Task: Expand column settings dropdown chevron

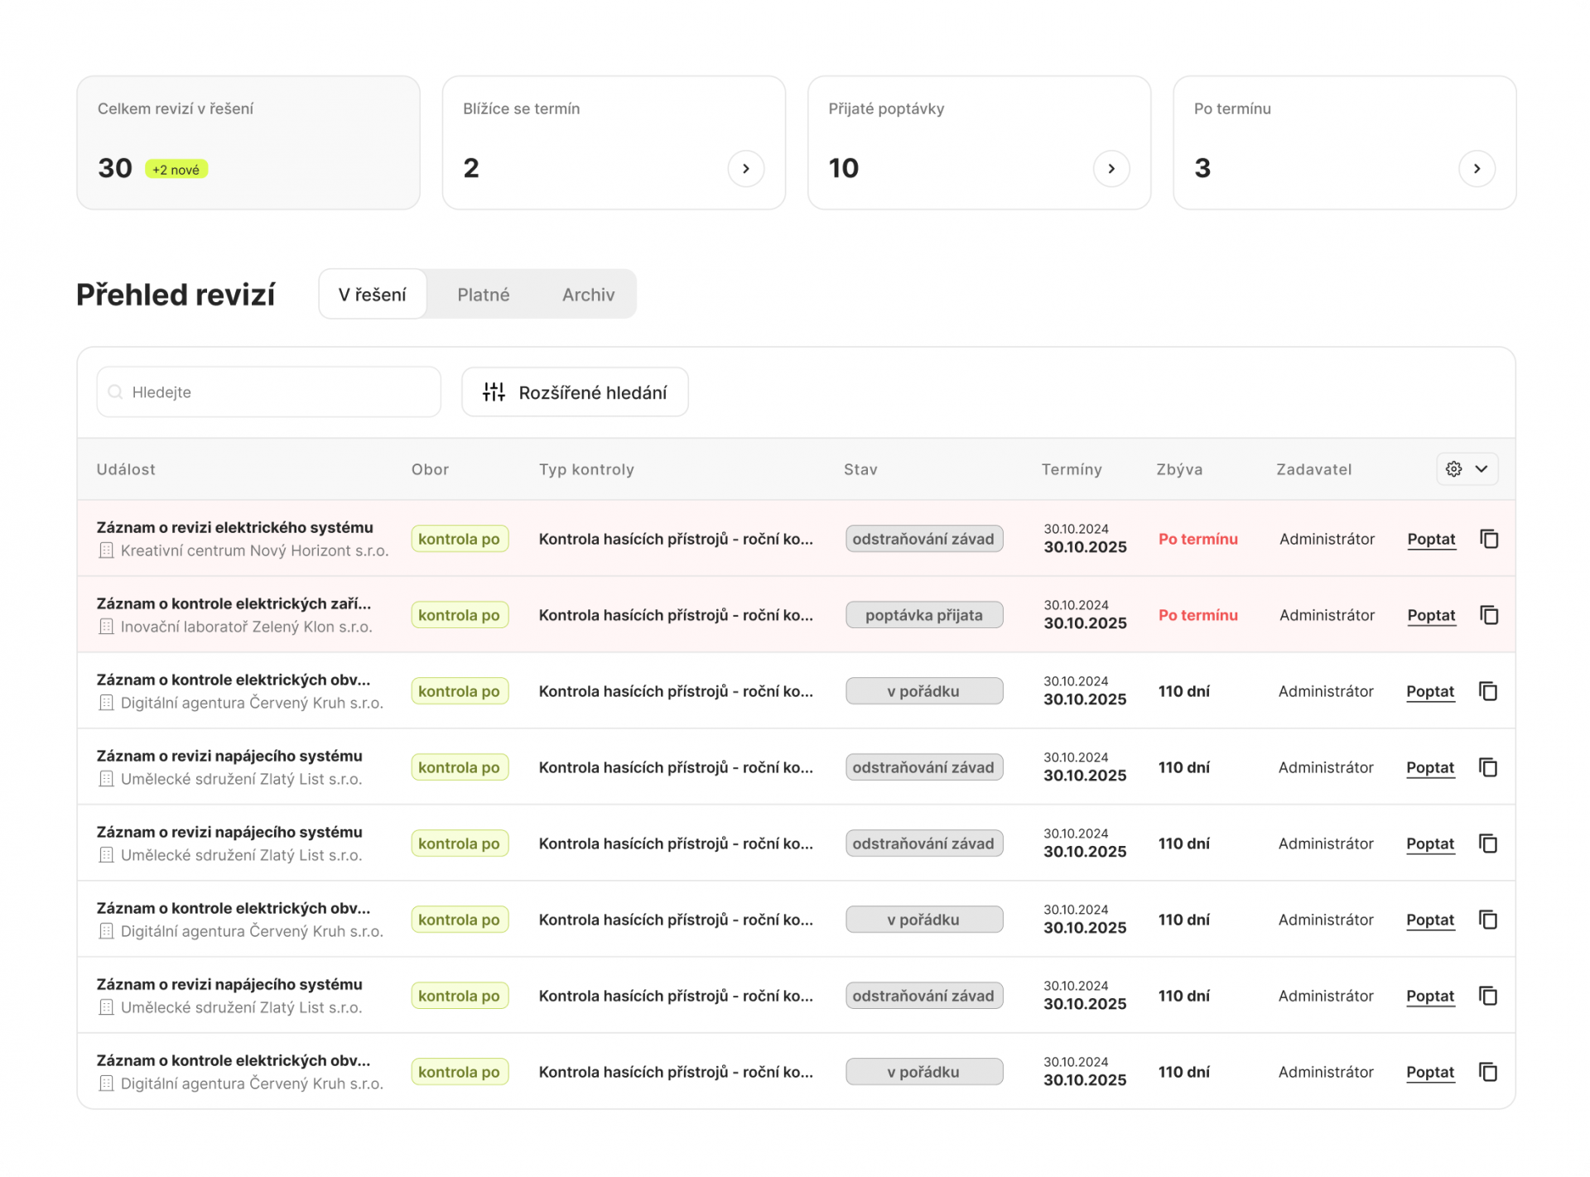Action: coord(1482,469)
